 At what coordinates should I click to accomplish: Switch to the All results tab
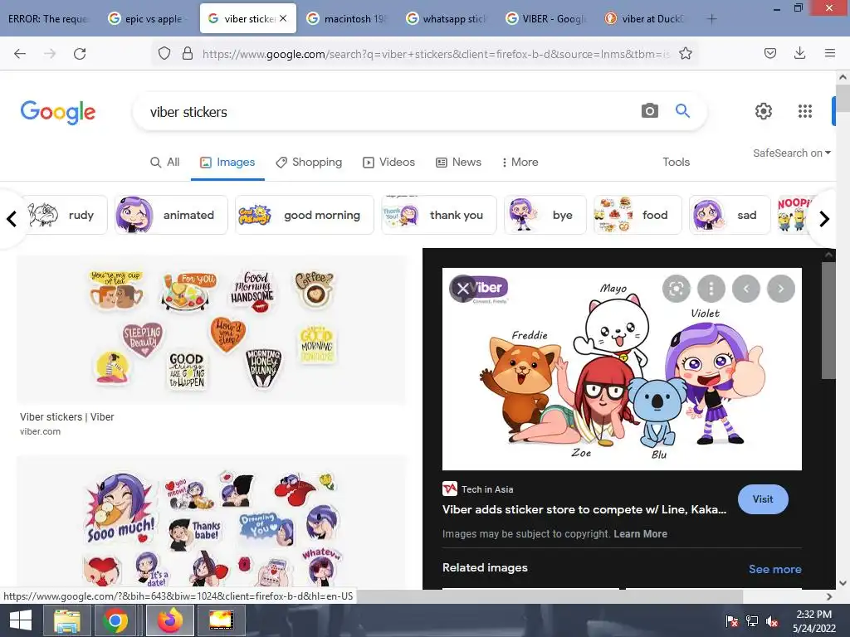(x=165, y=162)
